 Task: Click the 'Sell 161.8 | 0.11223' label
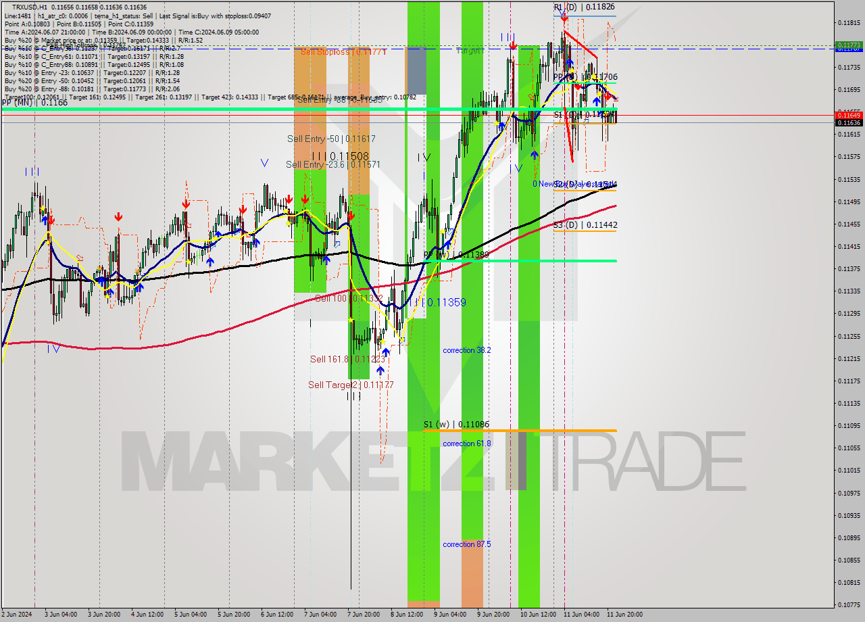347,359
